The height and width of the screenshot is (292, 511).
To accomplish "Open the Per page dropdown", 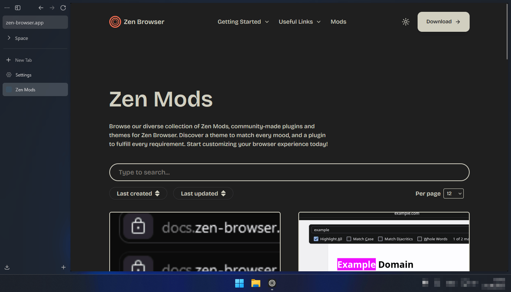I will point(453,193).
